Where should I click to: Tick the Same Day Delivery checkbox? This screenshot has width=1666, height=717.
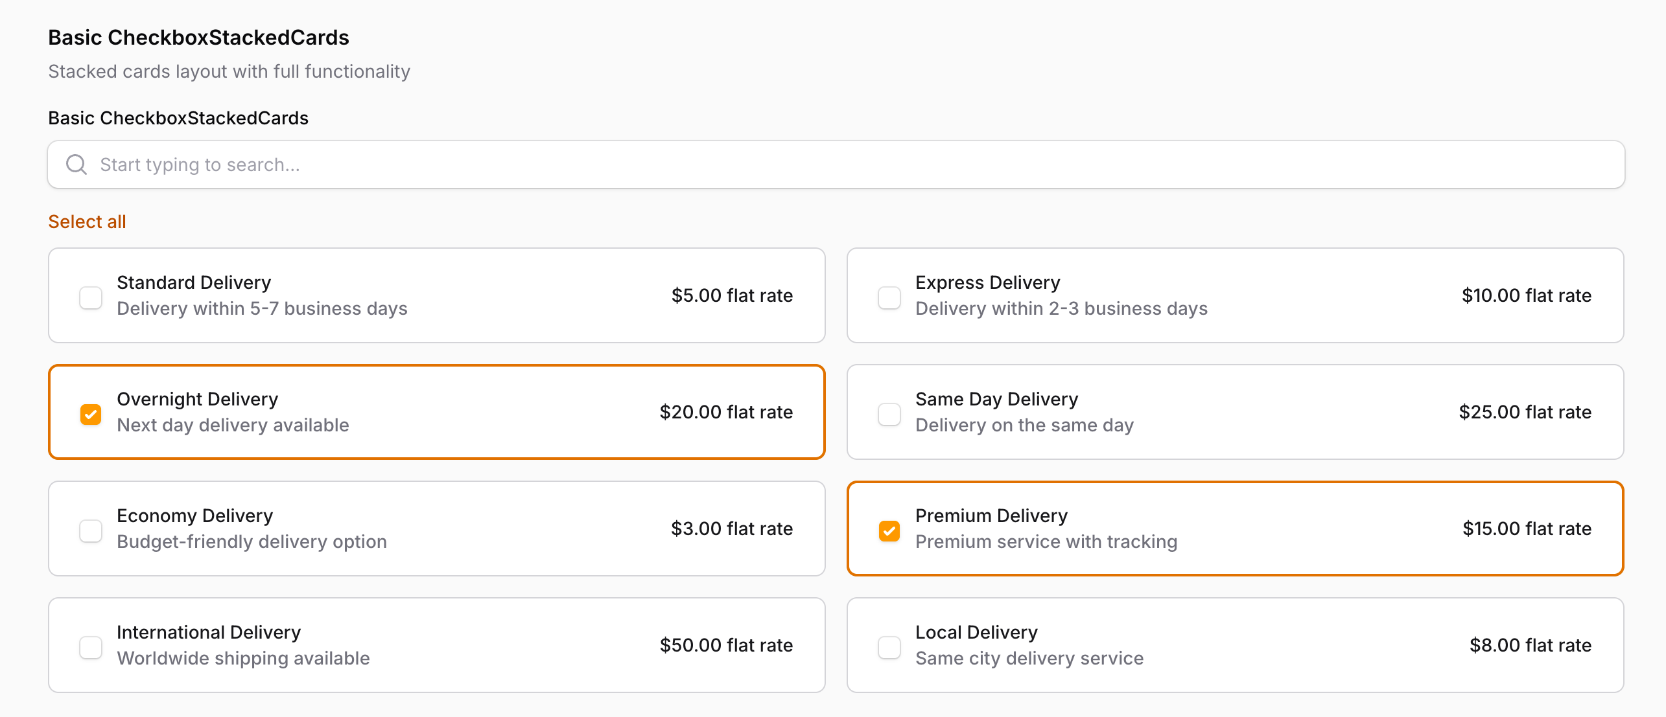click(889, 415)
